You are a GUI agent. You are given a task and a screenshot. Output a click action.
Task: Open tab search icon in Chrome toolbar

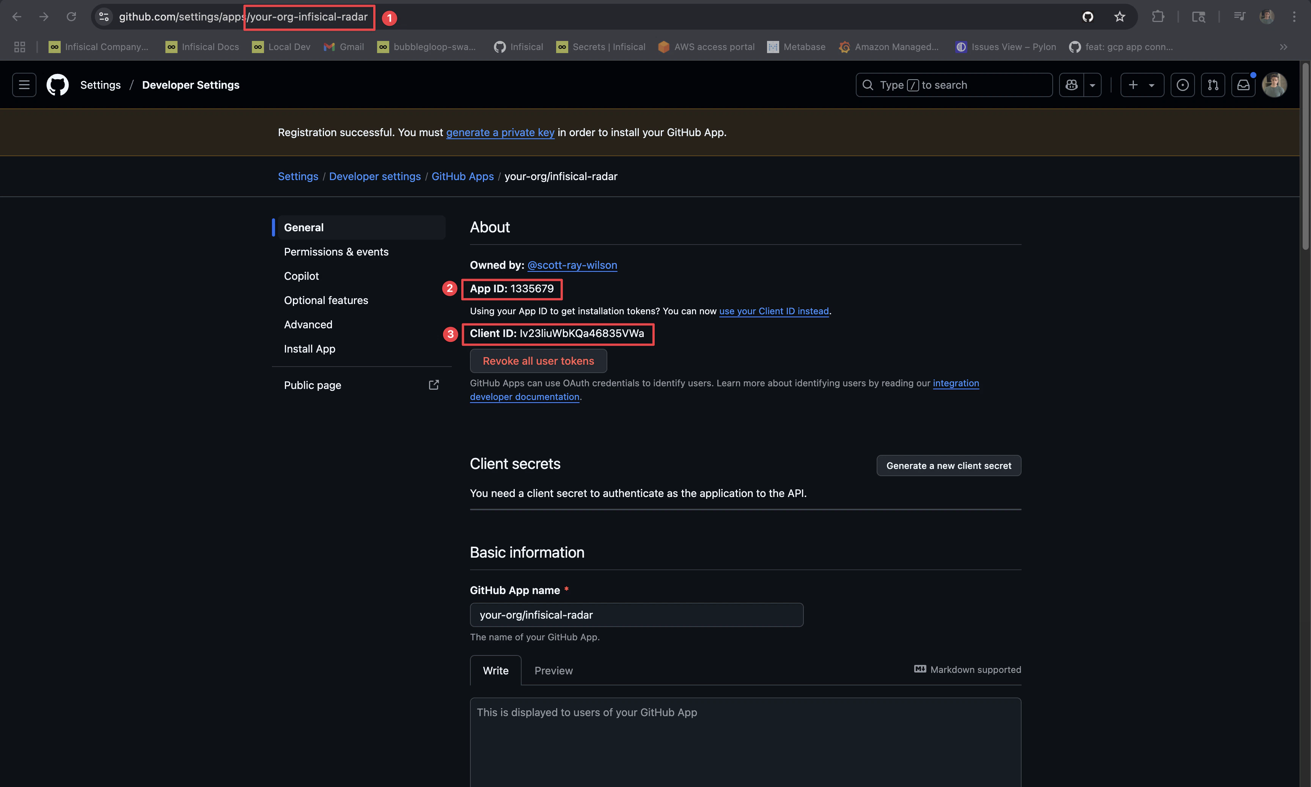pos(1198,17)
